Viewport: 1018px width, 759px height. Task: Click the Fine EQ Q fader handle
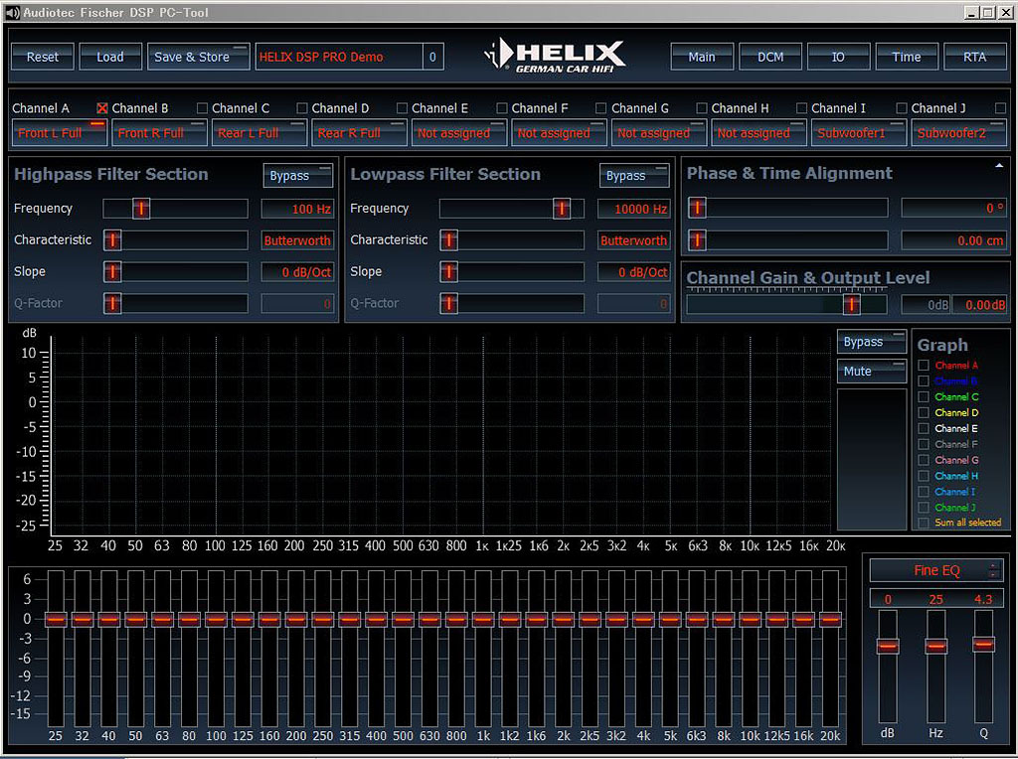click(x=983, y=644)
